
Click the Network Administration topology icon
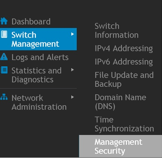click(4, 97)
